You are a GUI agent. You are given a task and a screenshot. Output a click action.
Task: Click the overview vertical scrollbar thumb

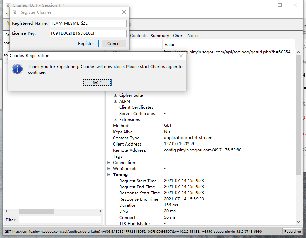click(x=299, y=115)
